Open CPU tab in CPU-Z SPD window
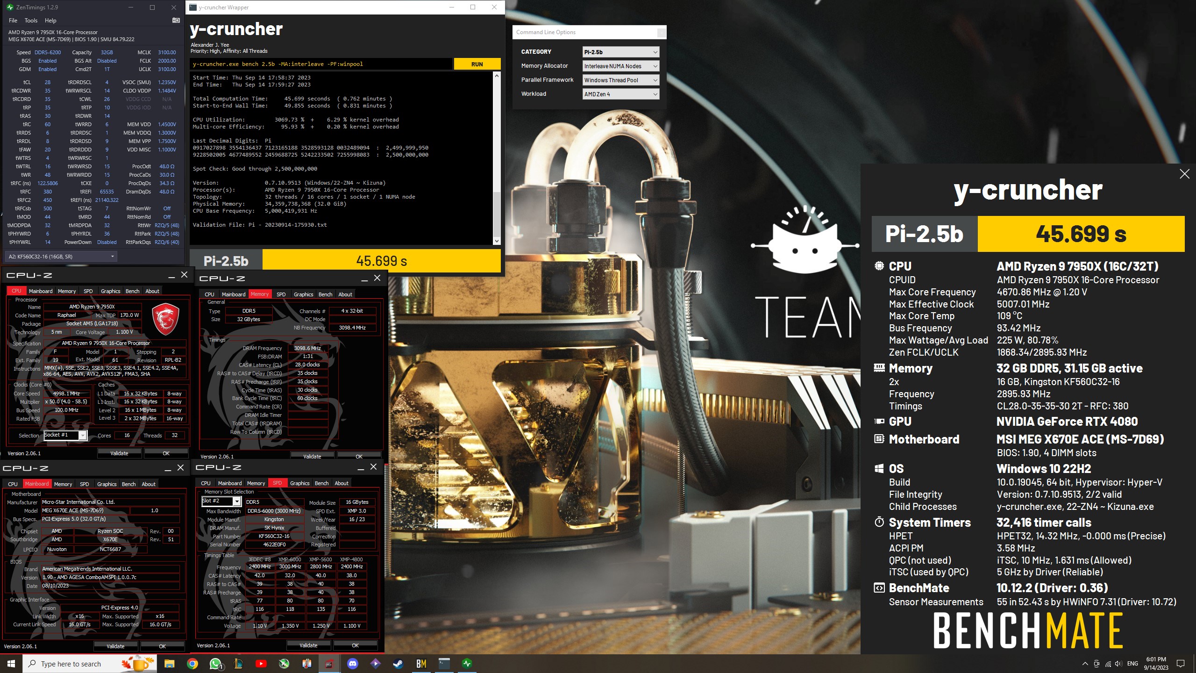The width and height of the screenshot is (1196, 673). point(206,483)
